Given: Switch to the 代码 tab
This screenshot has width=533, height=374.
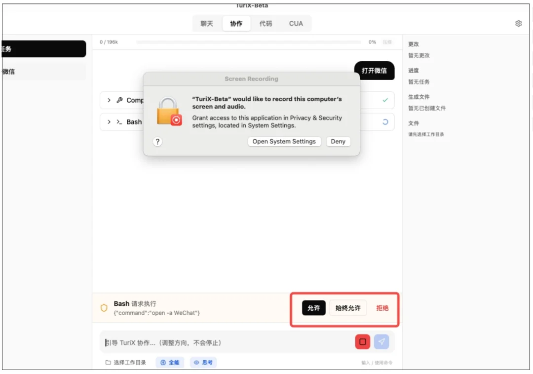Looking at the screenshot, I should click(x=266, y=23).
